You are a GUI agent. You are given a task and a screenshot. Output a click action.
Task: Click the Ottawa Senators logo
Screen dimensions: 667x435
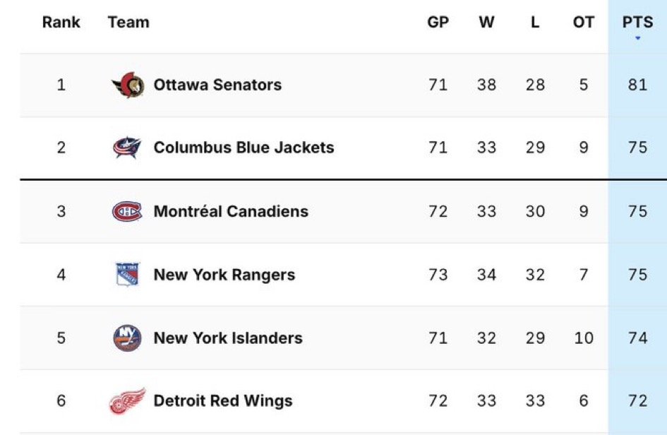(x=128, y=85)
